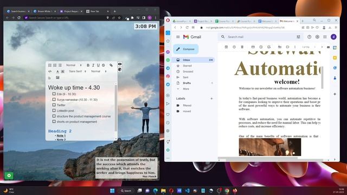Image resolution: width=347 pixels, height=195 pixels.
Task: Open the Sans Serif font dropdown
Action: (78, 71)
